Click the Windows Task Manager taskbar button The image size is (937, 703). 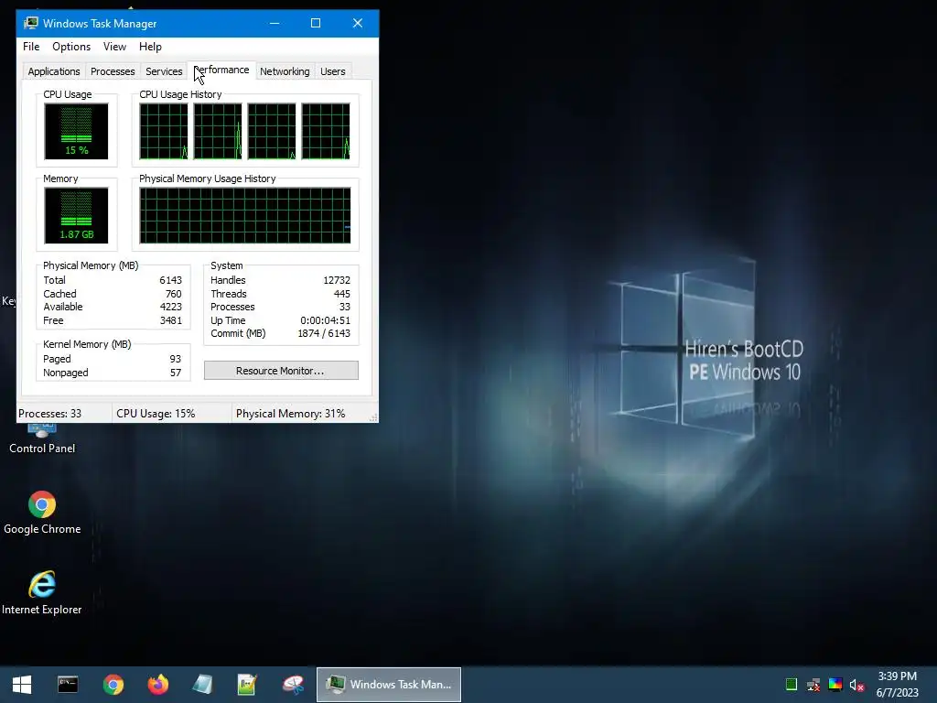tap(388, 685)
